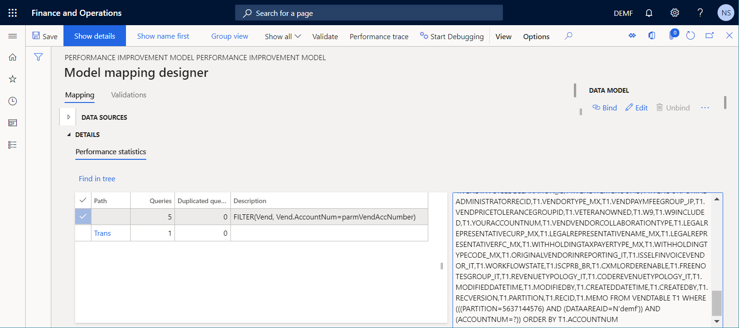Viewport: 739px width, 328px height.
Task: Open Show all dropdown
Action: tap(283, 36)
